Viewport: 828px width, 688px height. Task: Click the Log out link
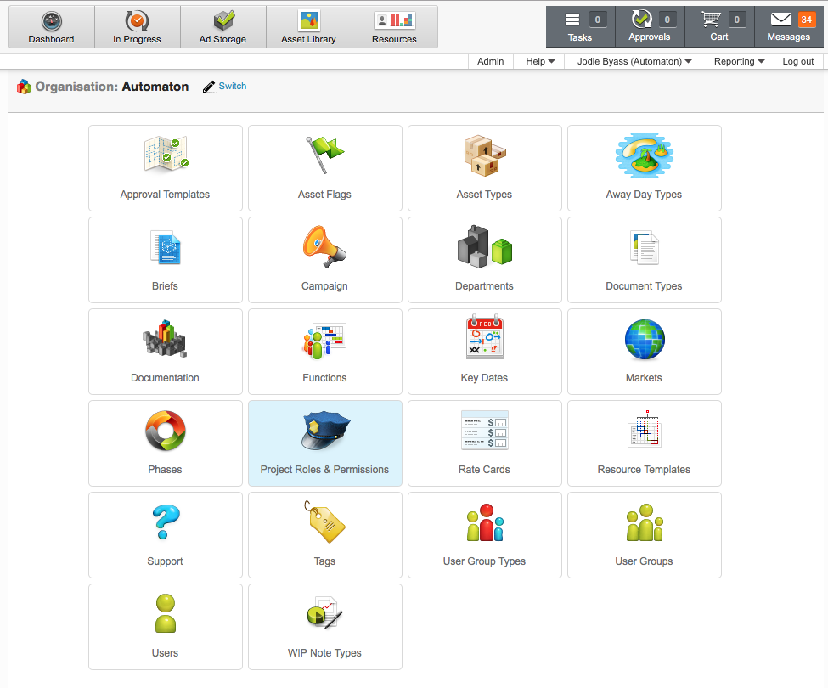tap(797, 61)
